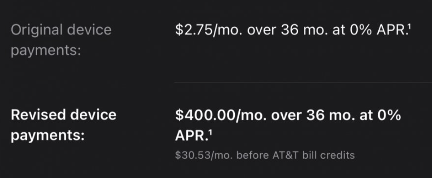This screenshot has height=178, width=432.
Task: Click "over" in the original payments row
Action: pyautogui.click(x=261, y=30)
